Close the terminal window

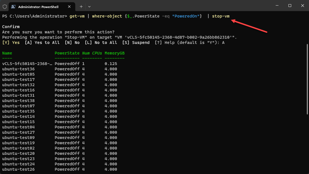coord(302,6)
